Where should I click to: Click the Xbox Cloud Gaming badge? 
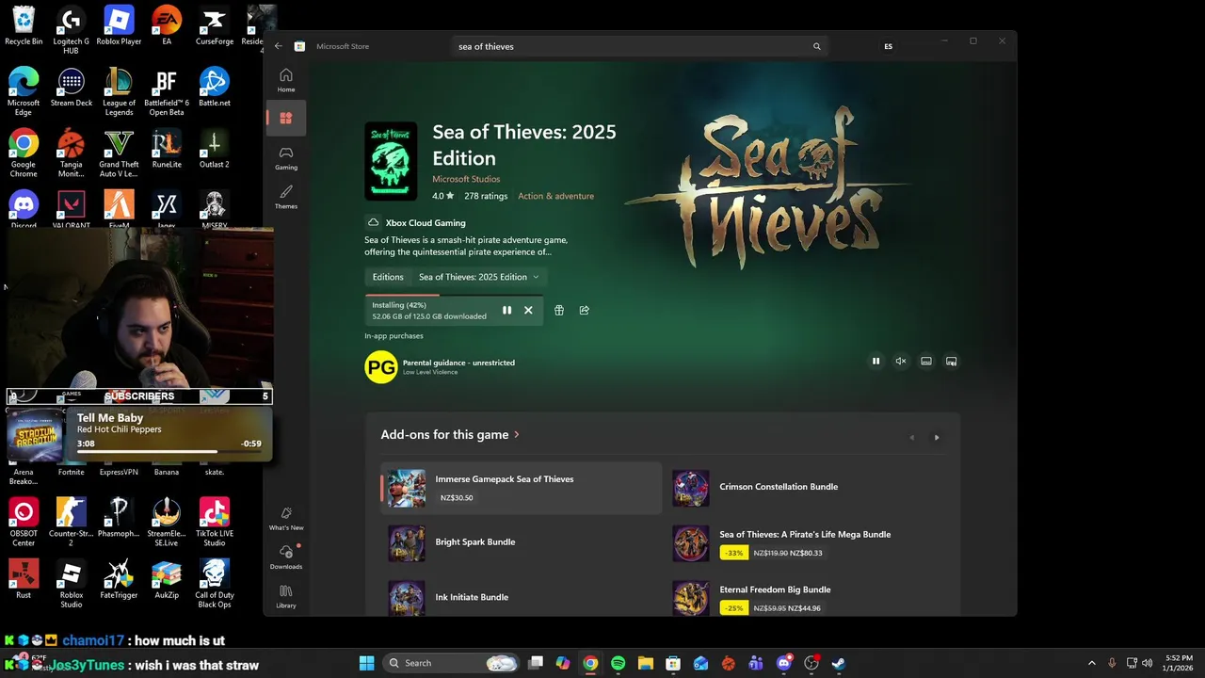click(x=416, y=222)
